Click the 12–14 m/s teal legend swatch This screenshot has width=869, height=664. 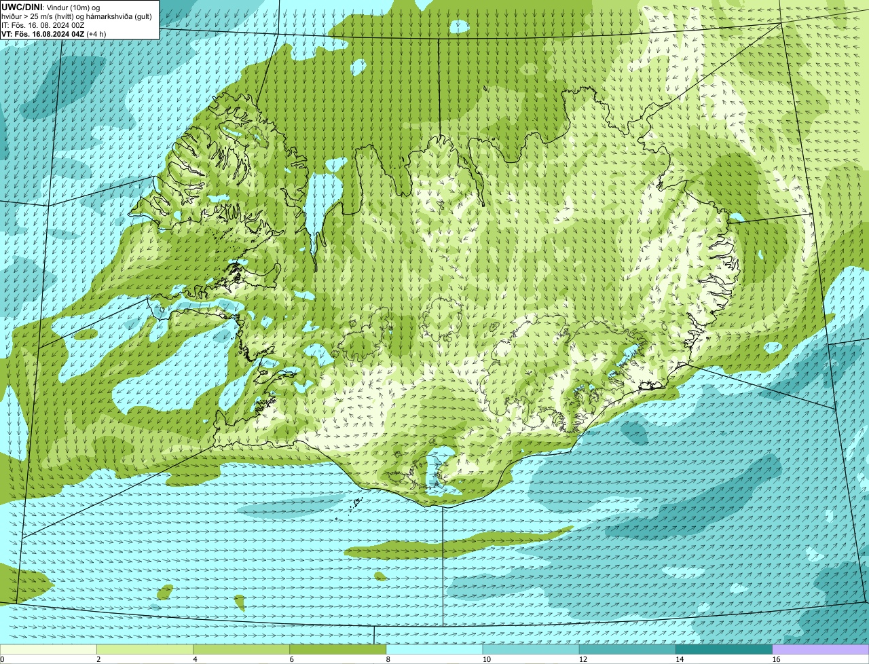pyautogui.click(x=627, y=649)
